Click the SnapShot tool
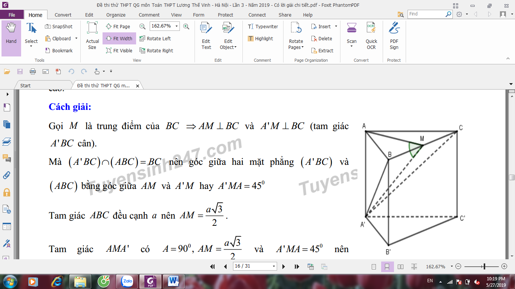This screenshot has height=289, width=515. (58, 27)
